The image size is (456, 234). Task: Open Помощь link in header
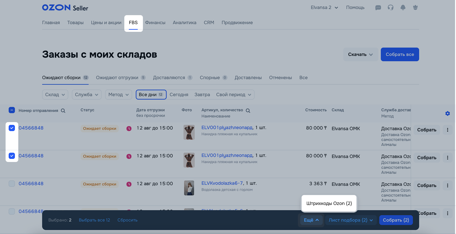click(x=355, y=7)
